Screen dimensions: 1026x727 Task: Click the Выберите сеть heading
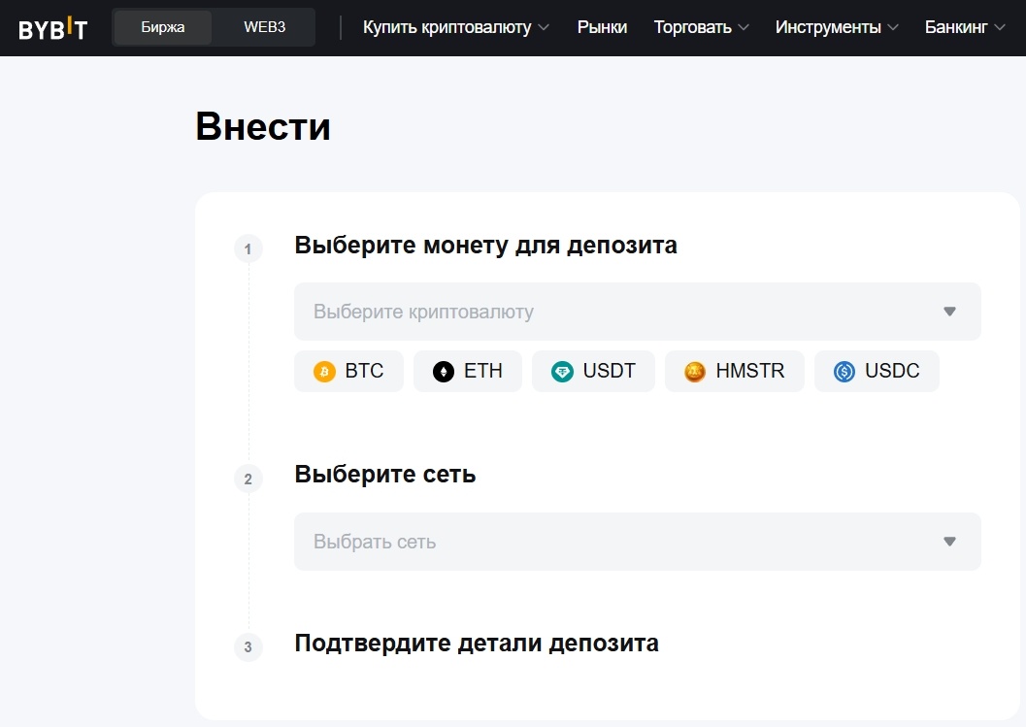point(384,475)
